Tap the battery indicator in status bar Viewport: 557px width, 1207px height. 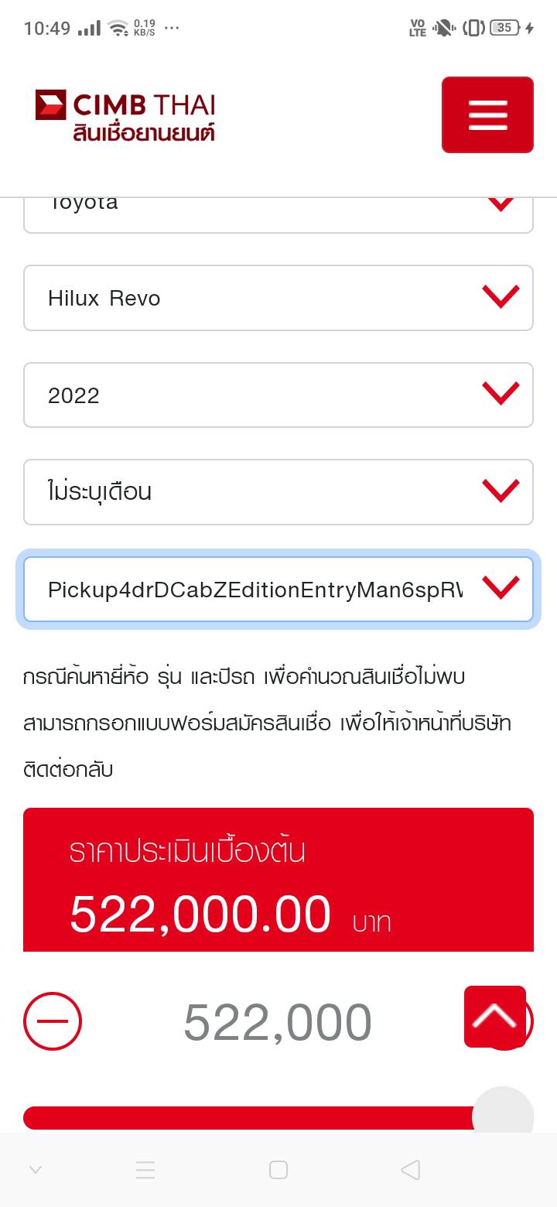[504, 28]
